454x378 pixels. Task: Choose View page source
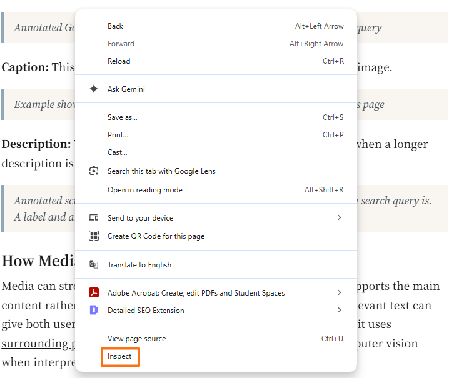coord(216,339)
